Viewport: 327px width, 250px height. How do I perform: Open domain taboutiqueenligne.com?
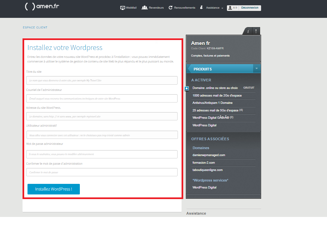tap(207, 170)
